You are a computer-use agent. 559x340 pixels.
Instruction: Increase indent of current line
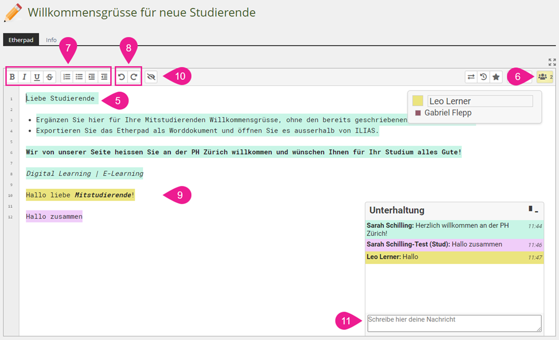pos(92,77)
